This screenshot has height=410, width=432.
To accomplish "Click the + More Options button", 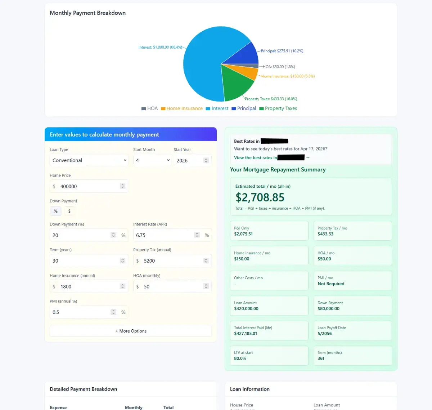I will click(x=131, y=331).
